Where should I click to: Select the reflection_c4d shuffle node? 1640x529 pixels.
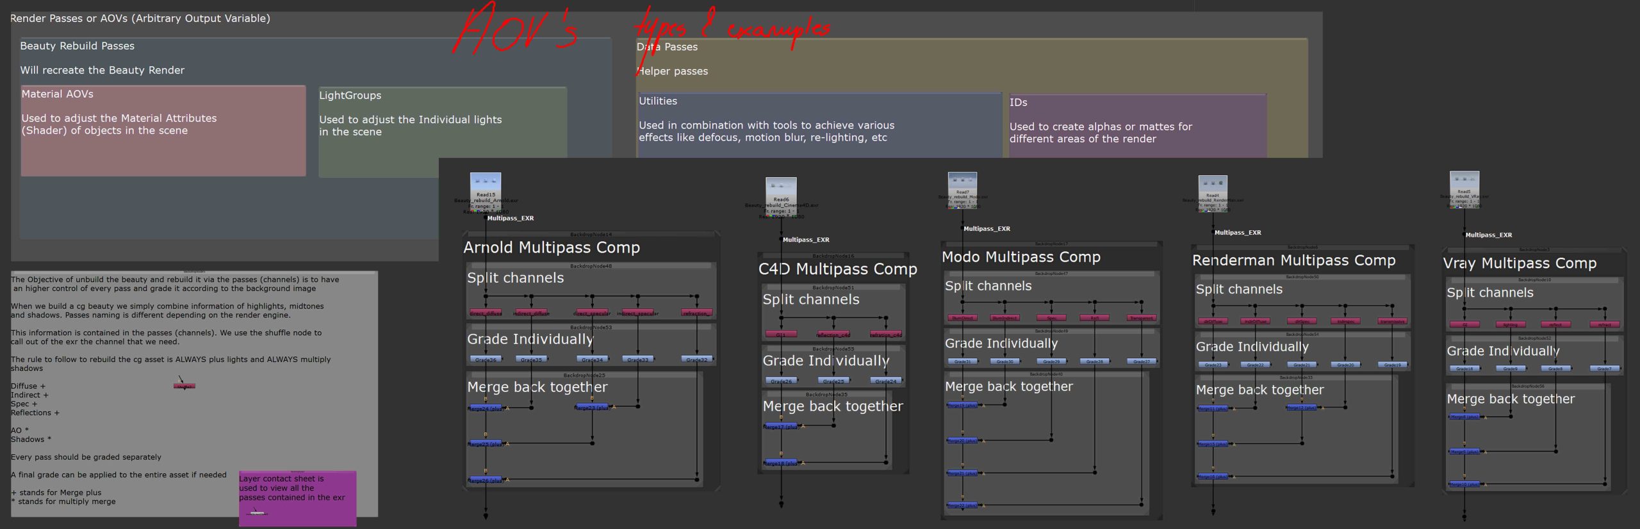point(833,335)
